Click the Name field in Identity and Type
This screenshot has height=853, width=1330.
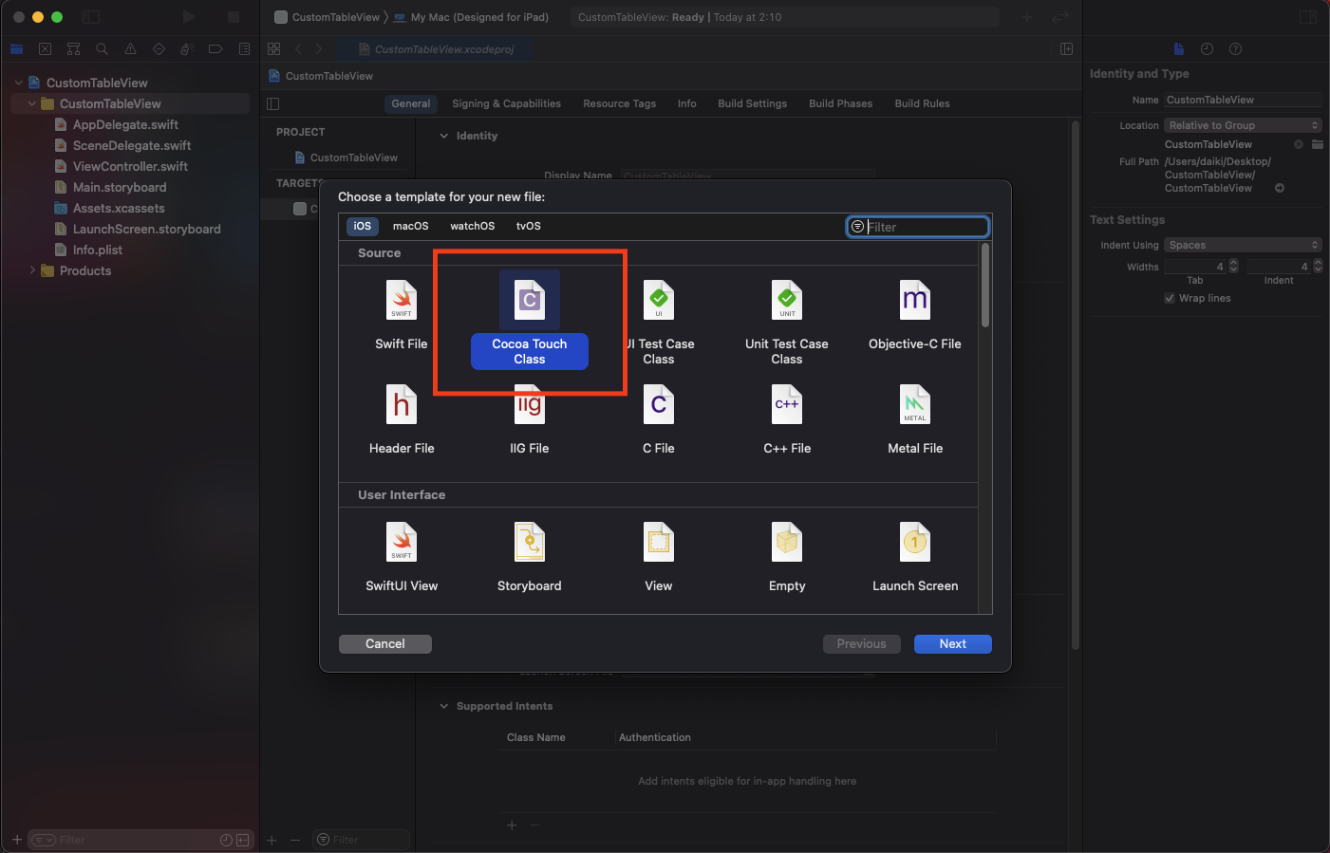pos(1244,100)
